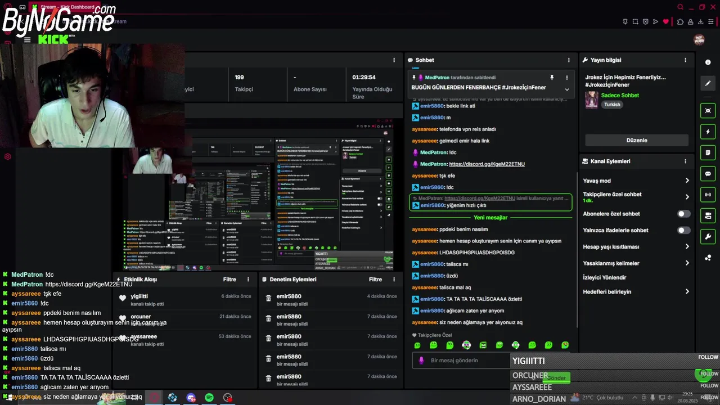
Task: Click the microphone icon in system tray
Action: coord(652,397)
